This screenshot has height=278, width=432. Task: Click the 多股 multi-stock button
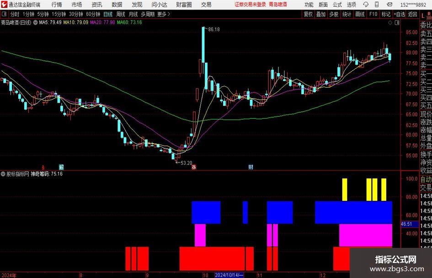tap(334, 14)
